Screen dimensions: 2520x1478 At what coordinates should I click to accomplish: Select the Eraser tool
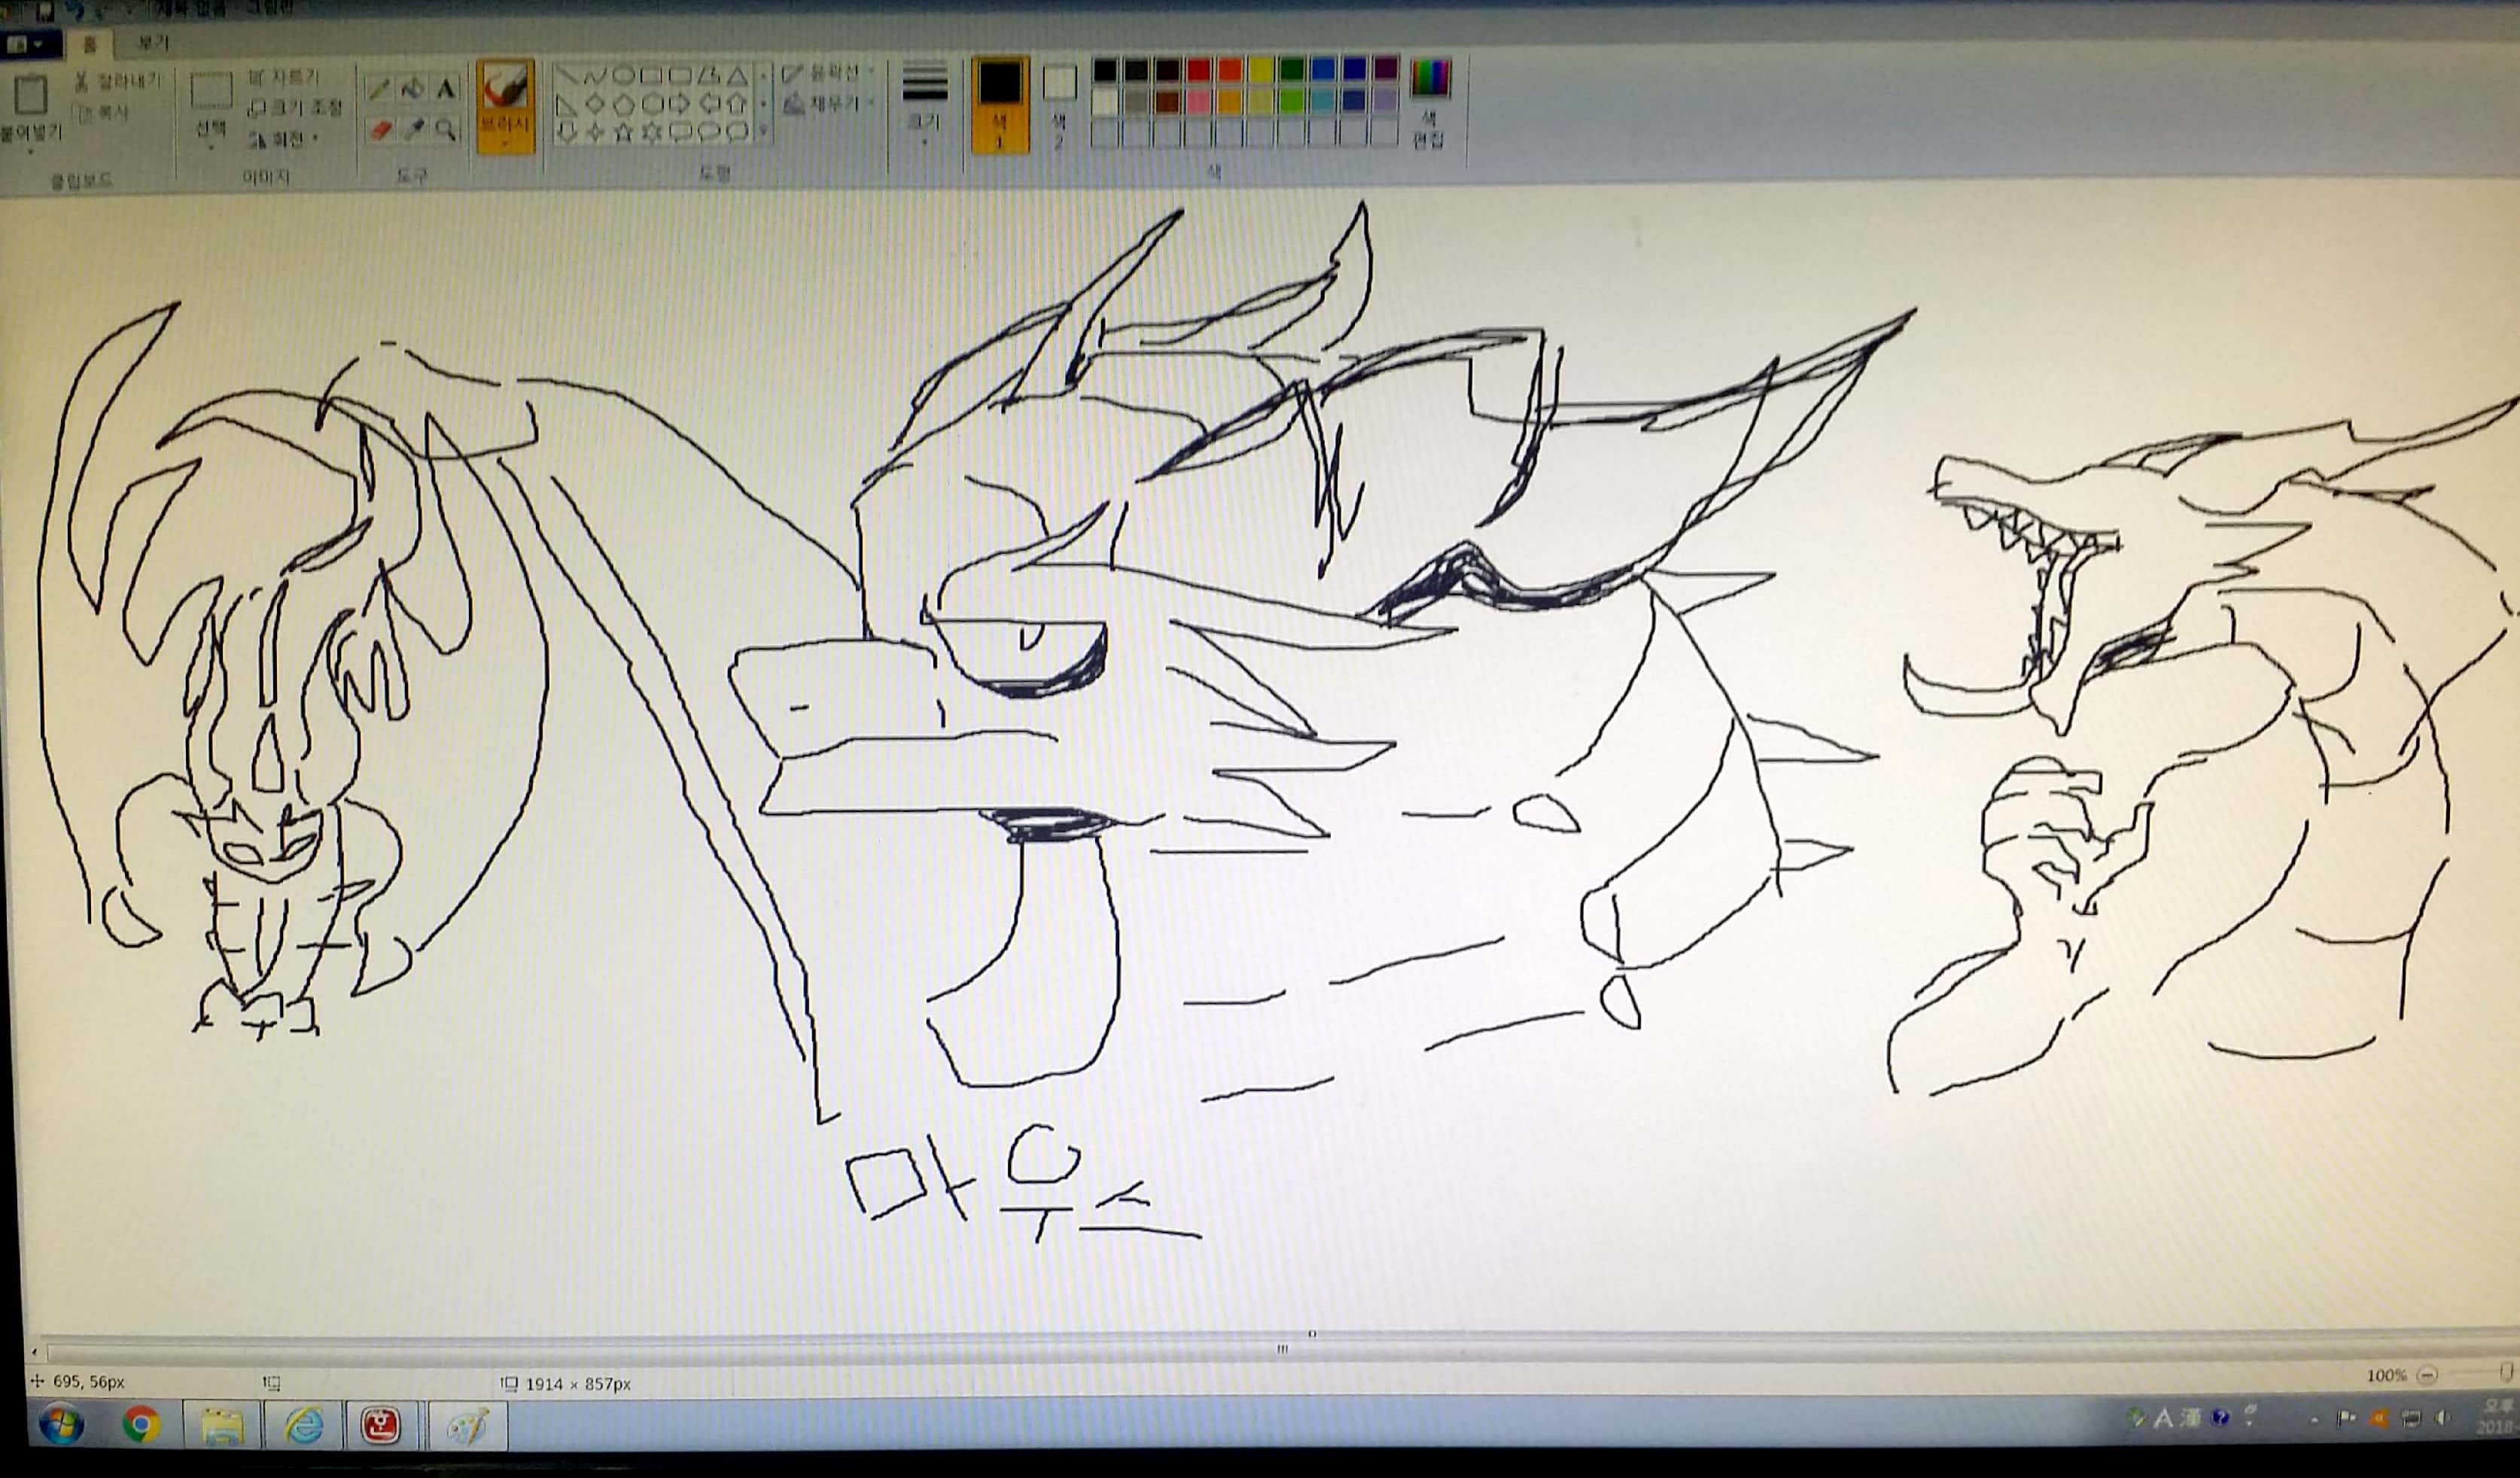pyautogui.click(x=379, y=130)
